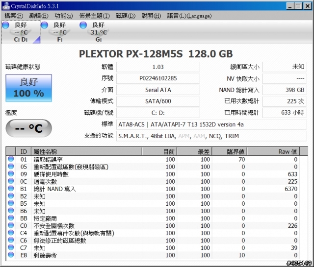This screenshot has width=314, height=267.
Task: Click blue status dot of attribute 0C
Action: click(x=11, y=181)
